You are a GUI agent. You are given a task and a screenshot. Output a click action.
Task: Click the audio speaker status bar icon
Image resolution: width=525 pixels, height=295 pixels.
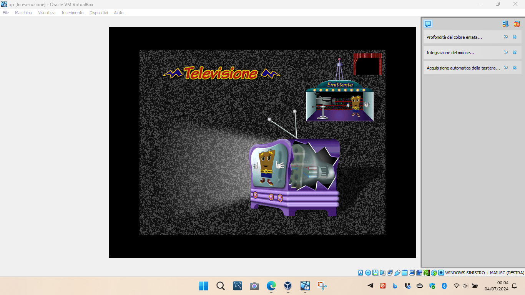point(382,273)
